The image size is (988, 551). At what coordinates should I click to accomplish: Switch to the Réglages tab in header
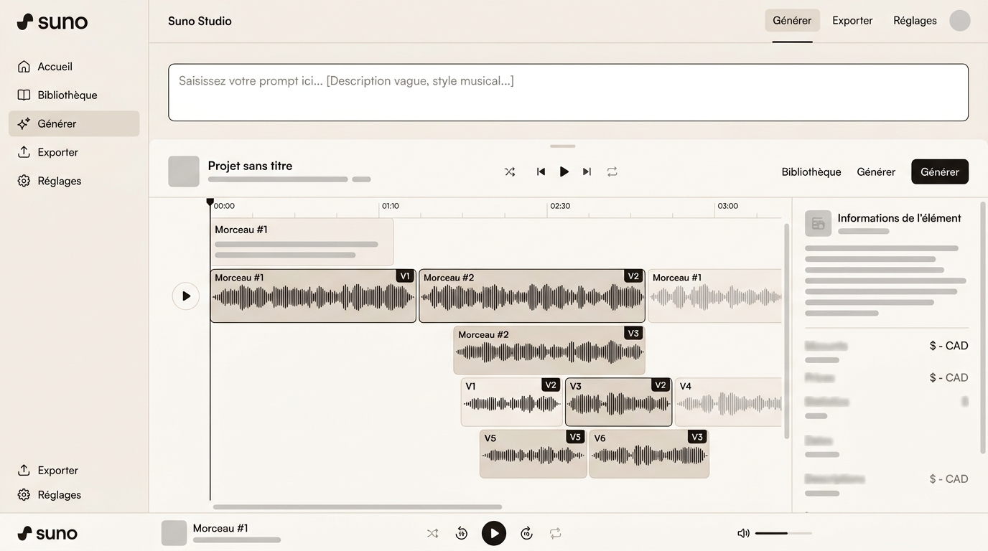click(x=915, y=21)
